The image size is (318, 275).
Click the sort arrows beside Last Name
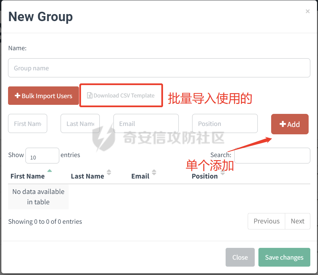[109, 173]
